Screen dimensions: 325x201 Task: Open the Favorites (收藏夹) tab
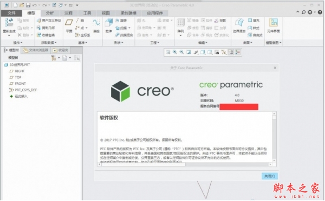[61, 50]
